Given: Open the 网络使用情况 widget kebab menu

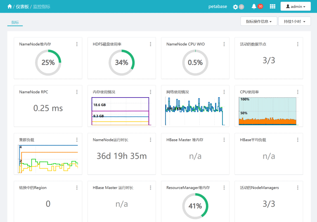Looking at the screenshot, I should 224,92.
